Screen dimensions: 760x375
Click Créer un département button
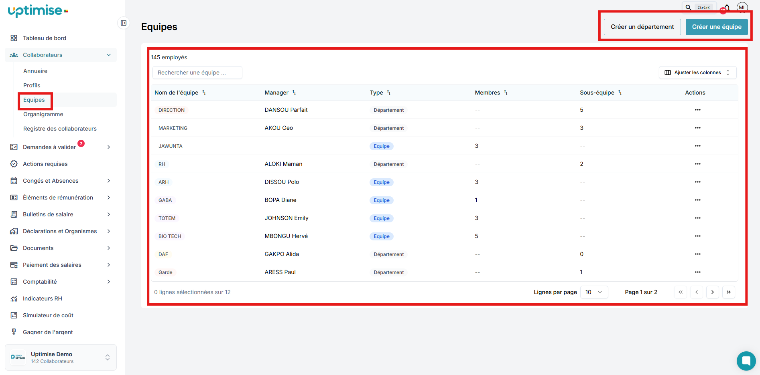click(x=642, y=27)
